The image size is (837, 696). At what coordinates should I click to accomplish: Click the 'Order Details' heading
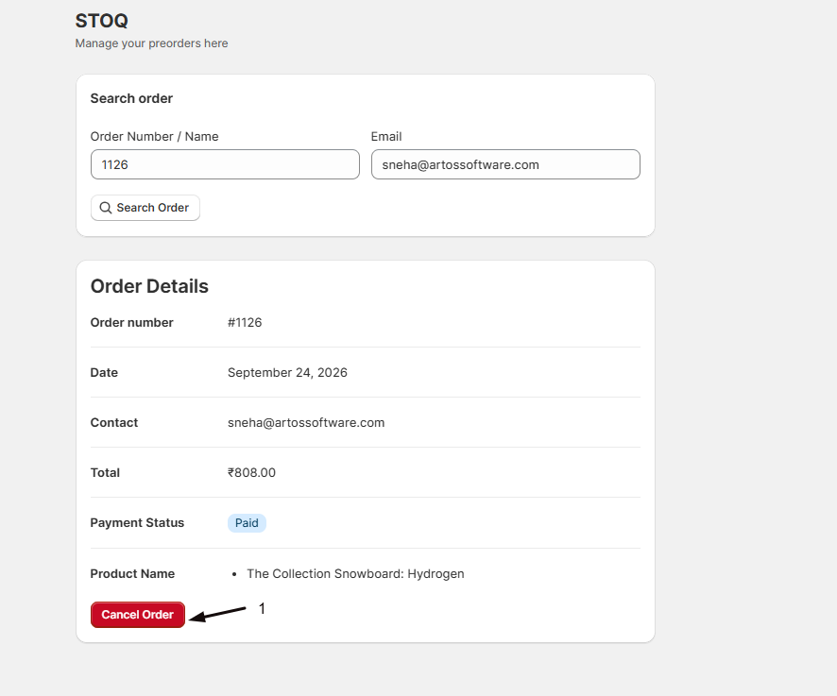tap(149, 286)
